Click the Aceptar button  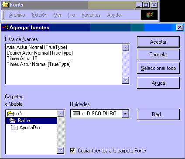(158, 42)
